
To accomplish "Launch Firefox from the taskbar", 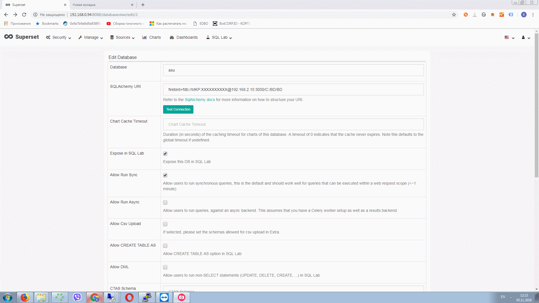I will point(25,297).
